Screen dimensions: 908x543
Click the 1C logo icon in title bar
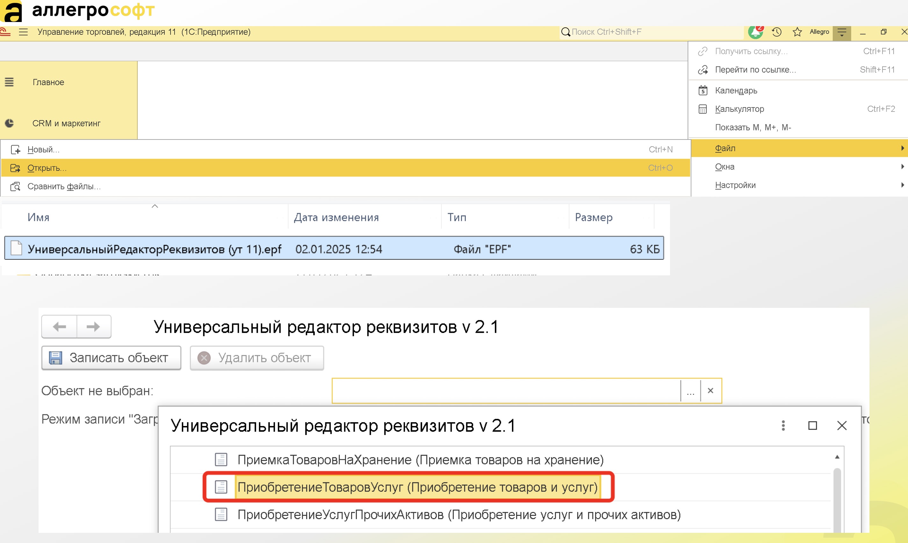pos(5,32)
